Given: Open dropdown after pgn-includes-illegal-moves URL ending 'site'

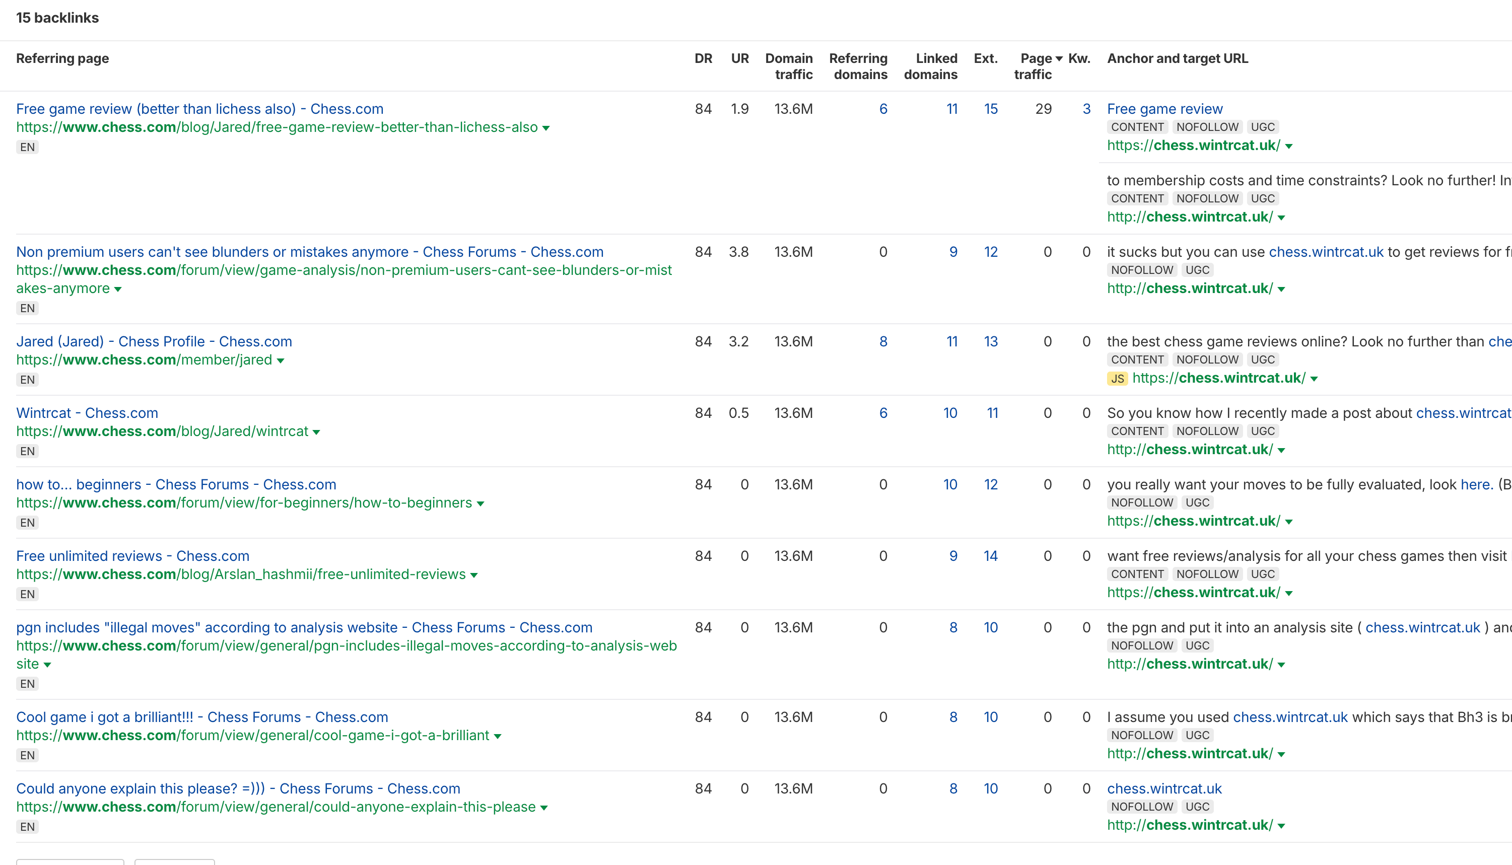Looking at the screenshot, I should pos(47,665).
